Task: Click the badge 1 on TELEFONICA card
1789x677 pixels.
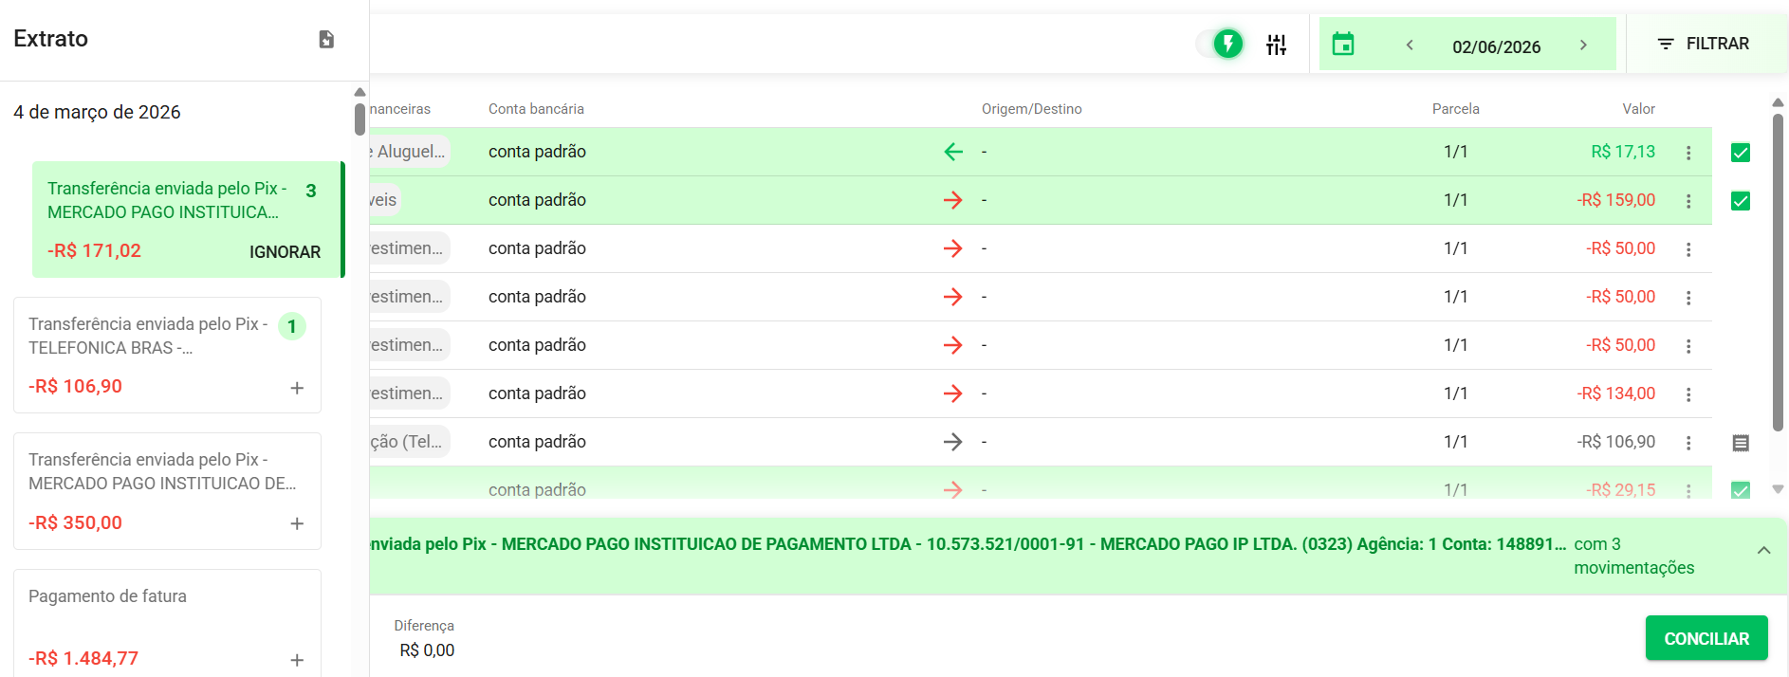Action: (292, 326)
